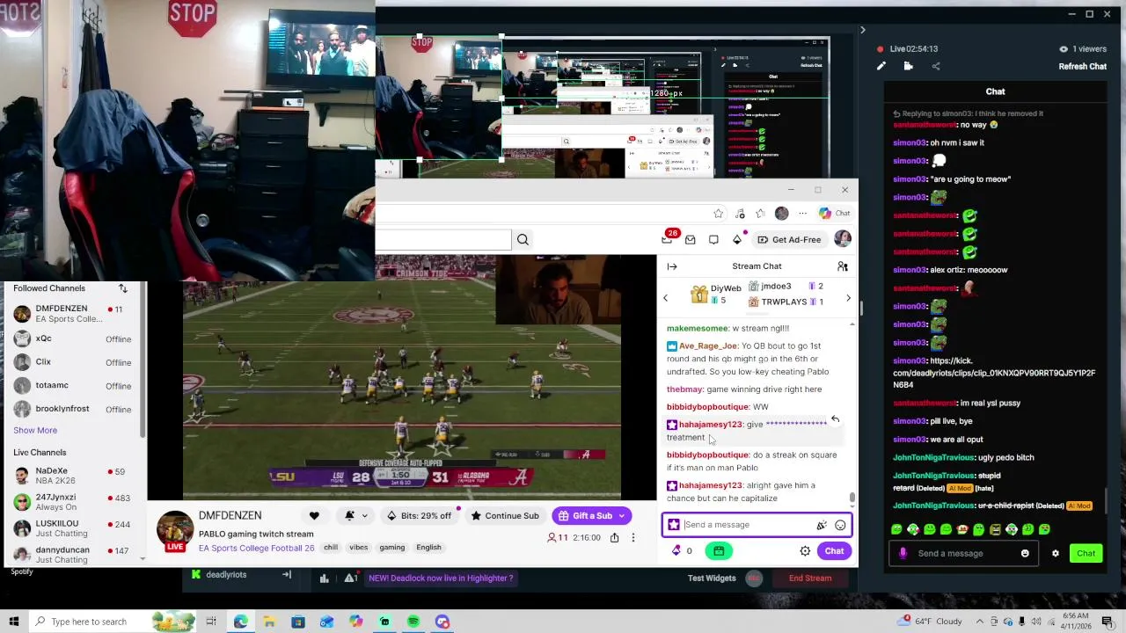1126x633 pixels.
Task: Share the DMFDENZEN stream icon
Action: 614,537
